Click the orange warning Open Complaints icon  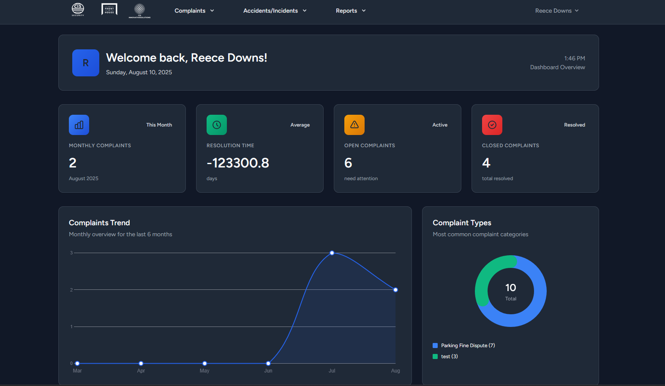coord(354,125)
